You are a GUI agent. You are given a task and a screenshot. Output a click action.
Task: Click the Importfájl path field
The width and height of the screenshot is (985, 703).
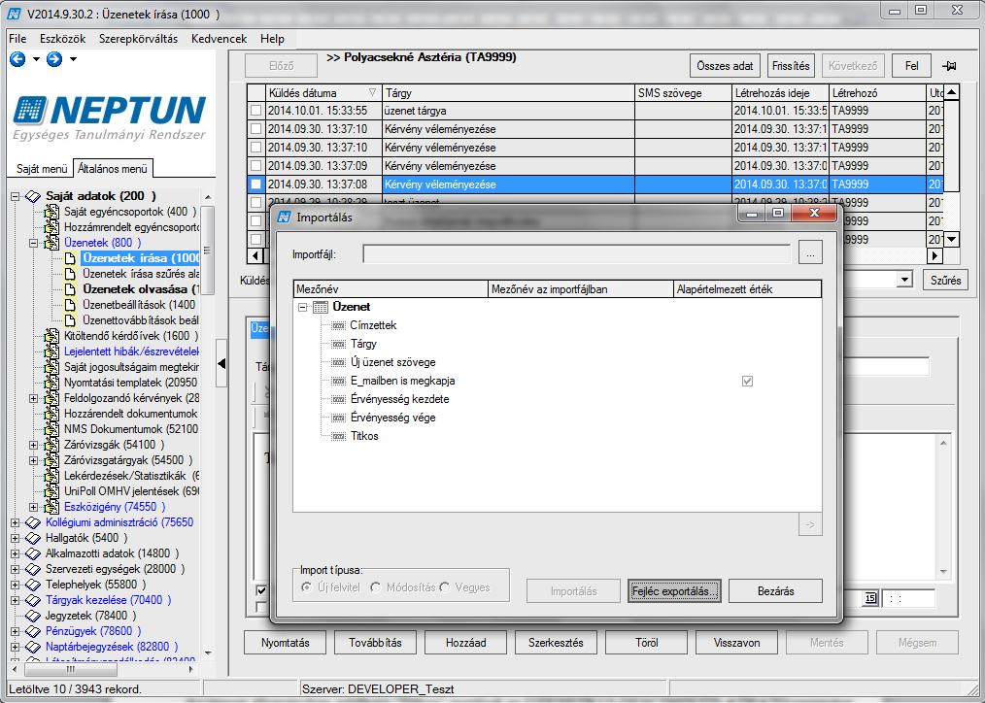coord(576,254)
